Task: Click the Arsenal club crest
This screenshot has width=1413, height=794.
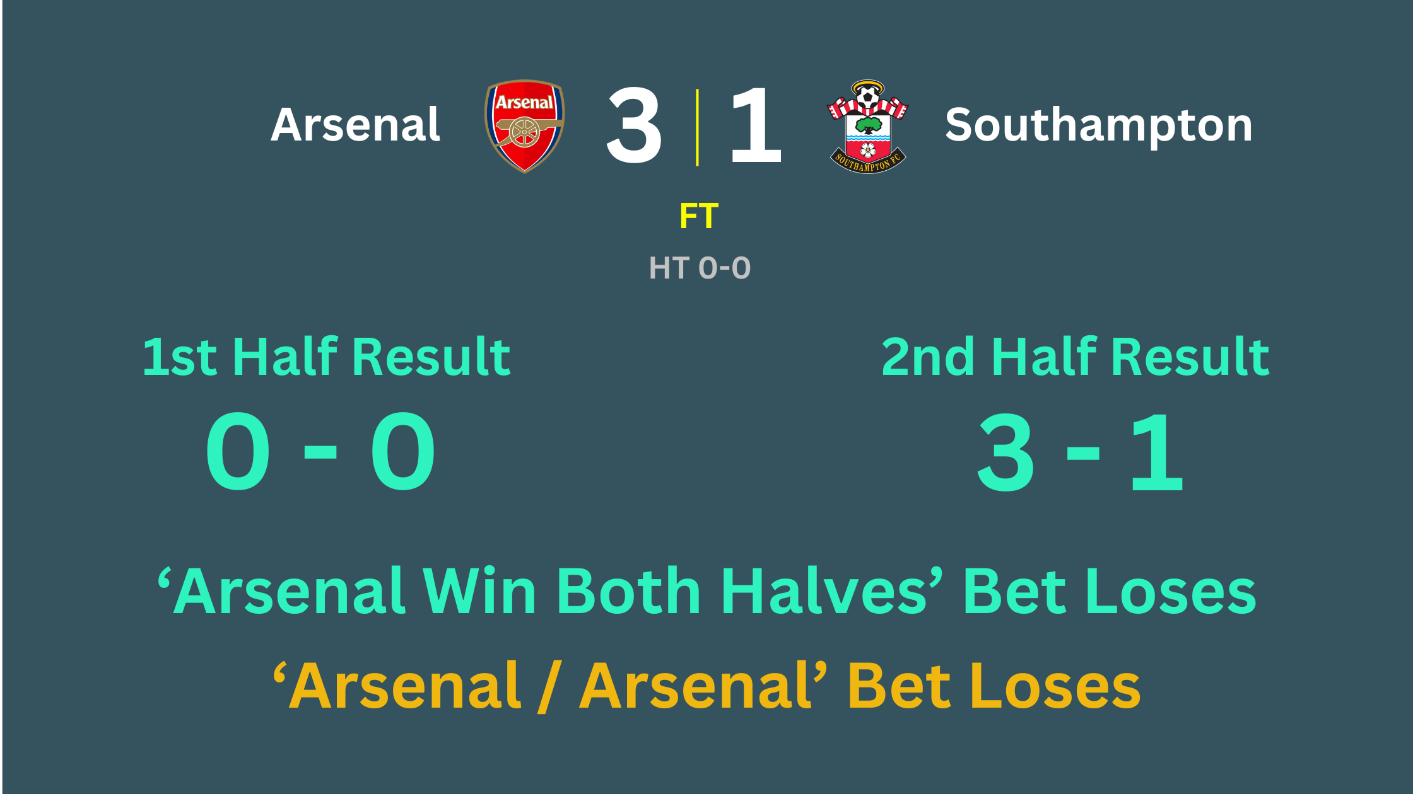Action: click(x=524, y=126)
